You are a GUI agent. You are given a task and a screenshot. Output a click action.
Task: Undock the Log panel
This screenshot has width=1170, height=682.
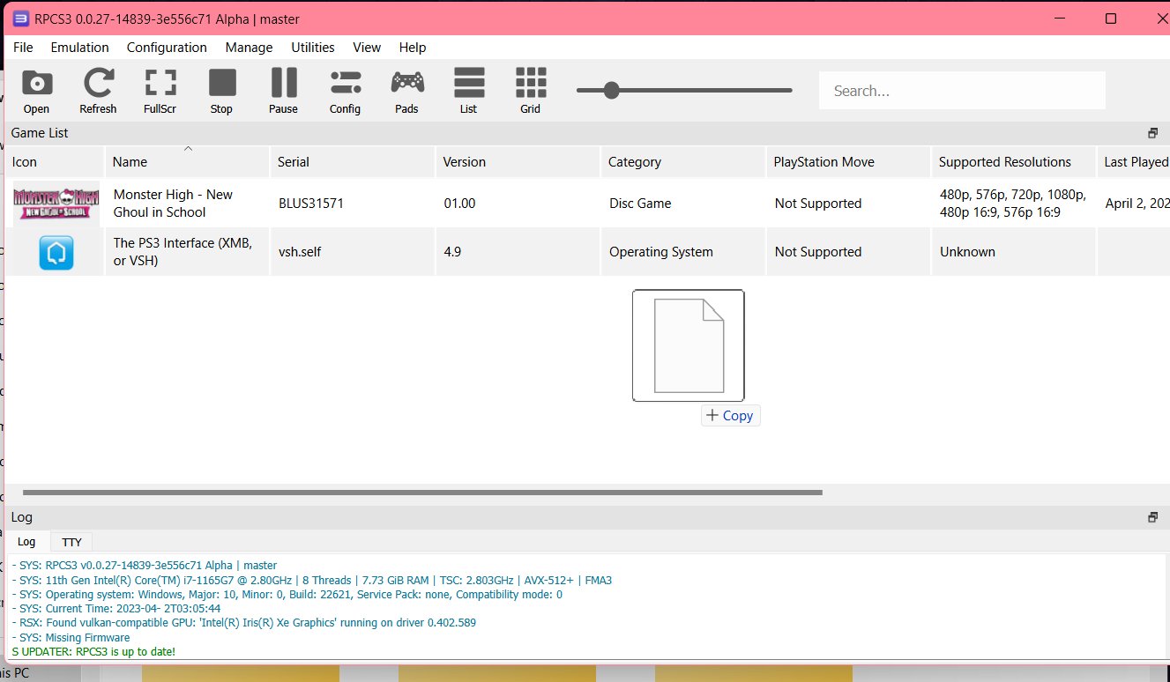[x=1152, y=515]
